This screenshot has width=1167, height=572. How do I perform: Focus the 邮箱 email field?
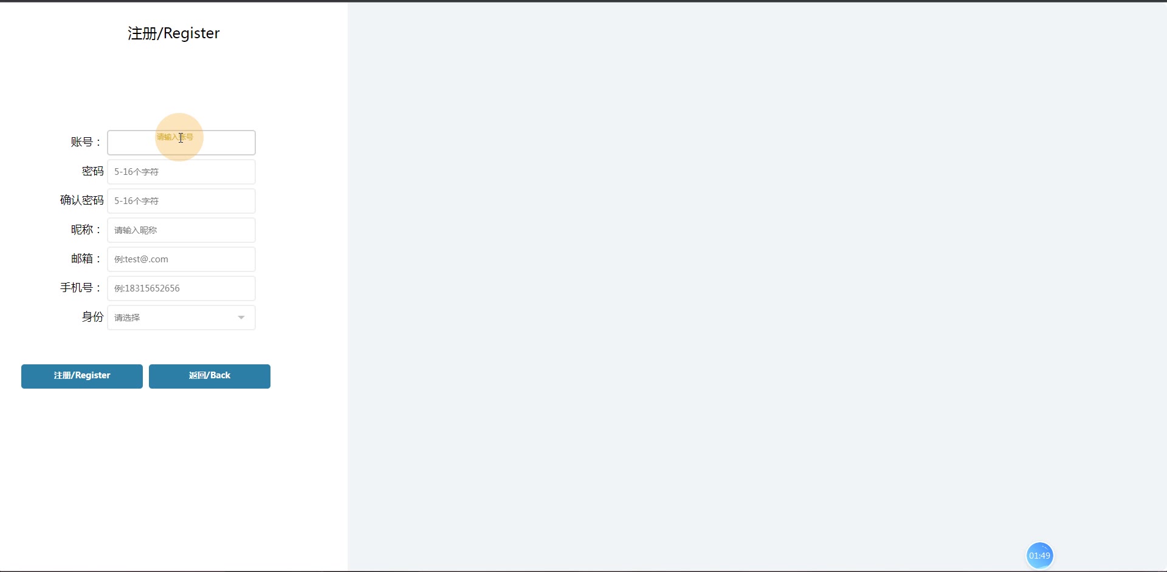181,259
